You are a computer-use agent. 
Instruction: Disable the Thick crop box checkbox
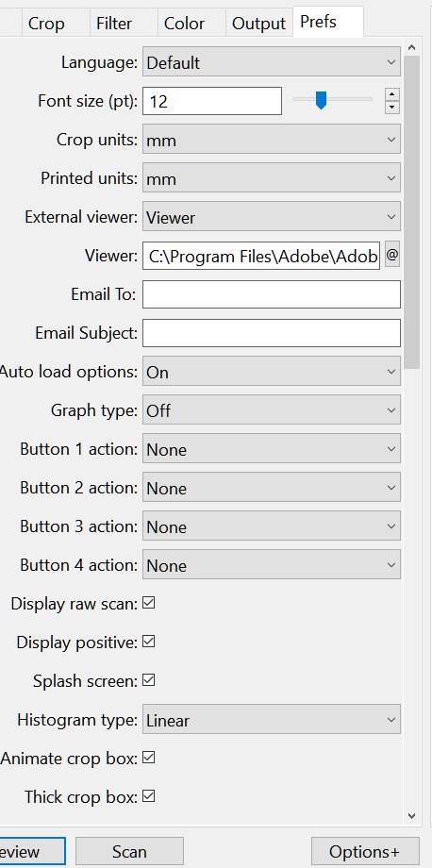148,796
